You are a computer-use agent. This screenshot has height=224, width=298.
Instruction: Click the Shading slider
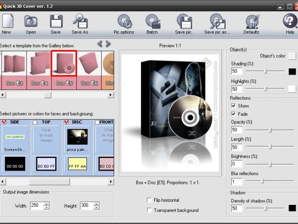coord(265,71)
